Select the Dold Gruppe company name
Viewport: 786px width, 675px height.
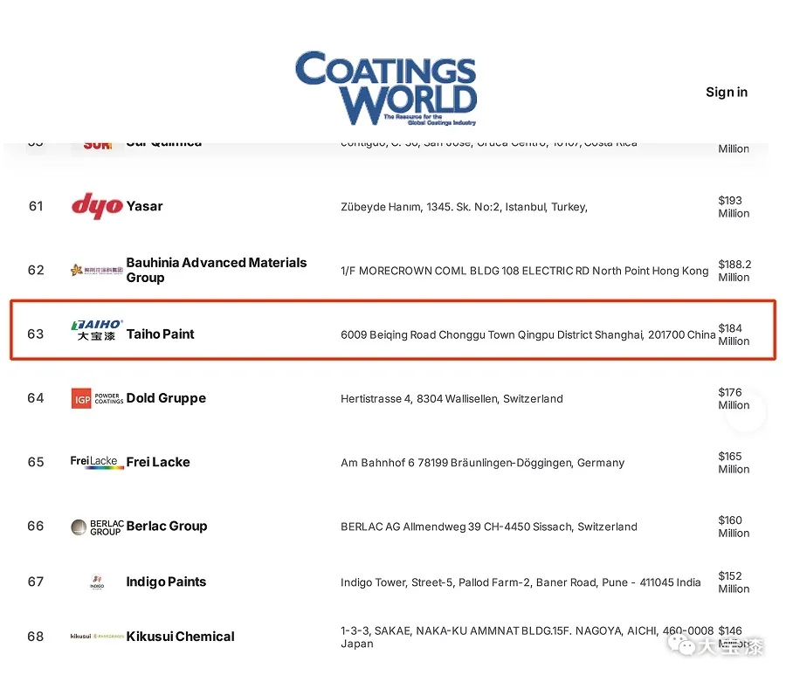click(166, 398)
